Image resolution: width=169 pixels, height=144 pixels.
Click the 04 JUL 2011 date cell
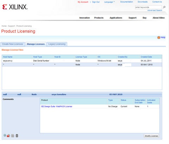146,61
